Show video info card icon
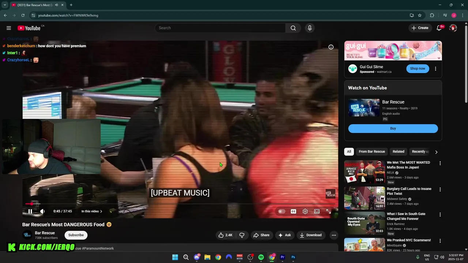This screenshot has width=468, height=263. pos(331,47)
